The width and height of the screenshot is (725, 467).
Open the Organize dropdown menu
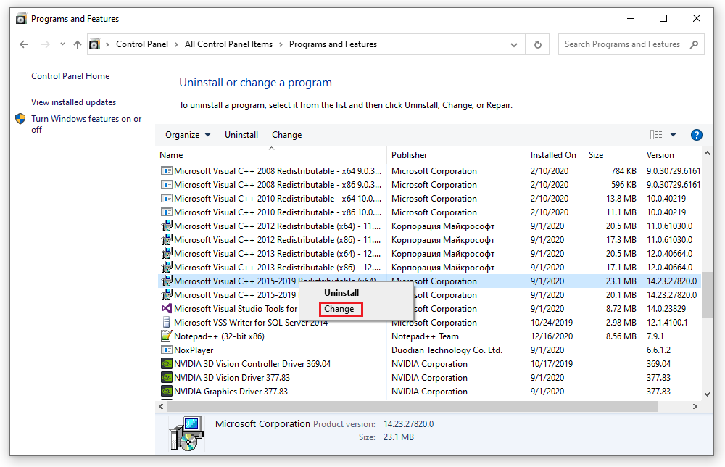point(187,135)
